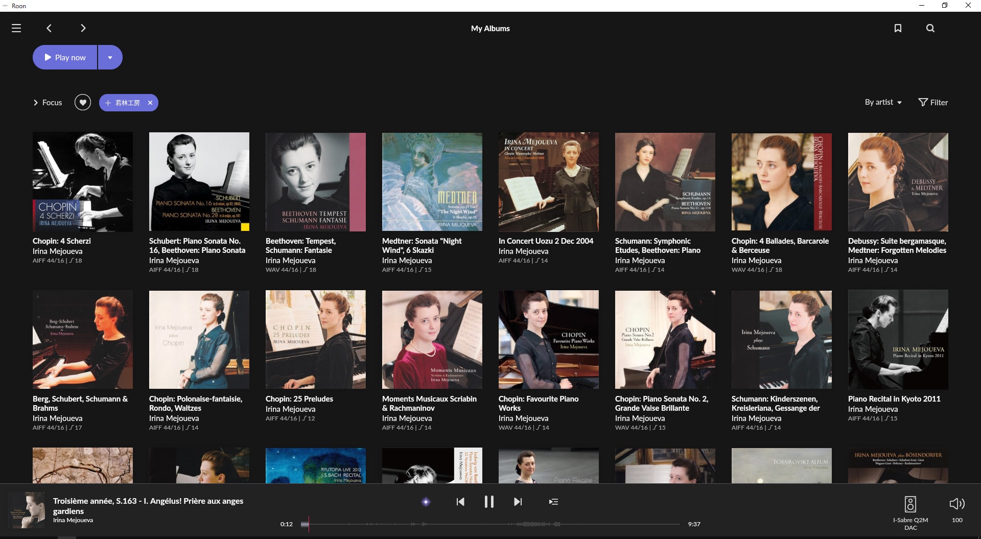Expand the Focus options

(48, 103)
